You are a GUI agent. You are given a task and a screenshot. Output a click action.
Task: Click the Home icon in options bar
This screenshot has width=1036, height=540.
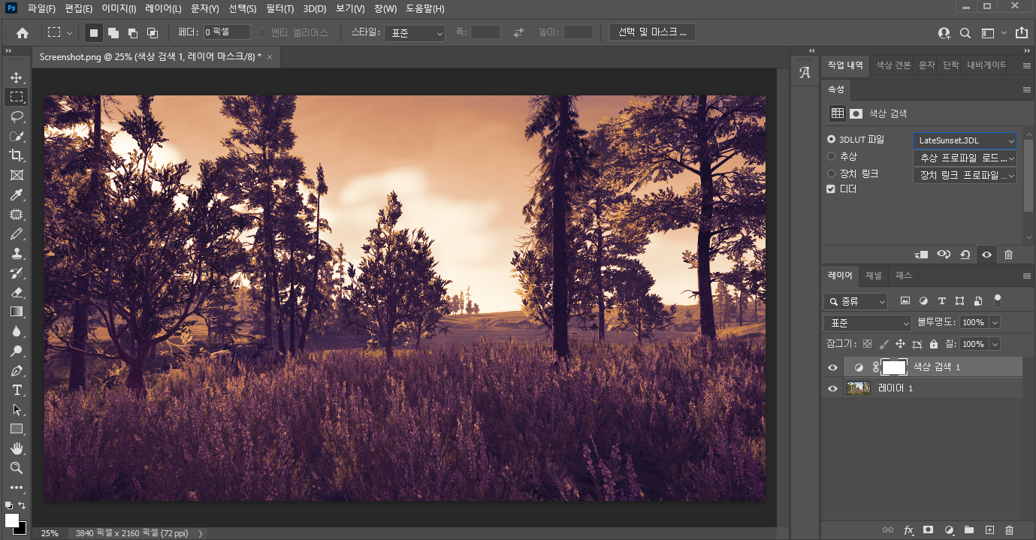pos(23,33)
